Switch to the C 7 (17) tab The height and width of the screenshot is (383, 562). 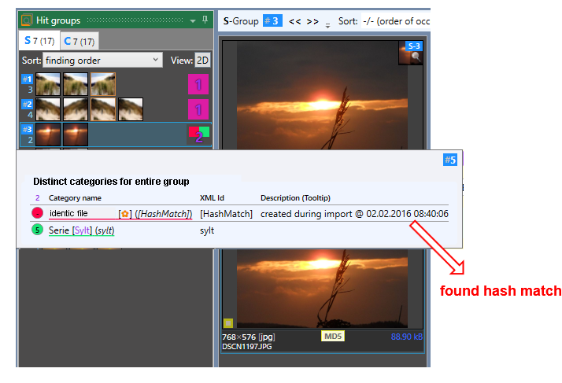pos(79,42)
